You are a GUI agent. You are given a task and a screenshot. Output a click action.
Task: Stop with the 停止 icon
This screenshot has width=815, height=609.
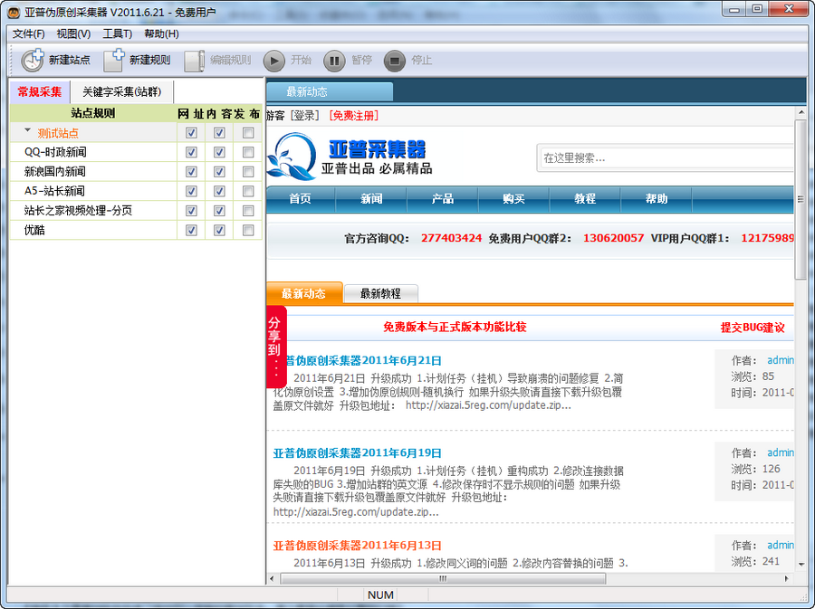coord(395,61)
